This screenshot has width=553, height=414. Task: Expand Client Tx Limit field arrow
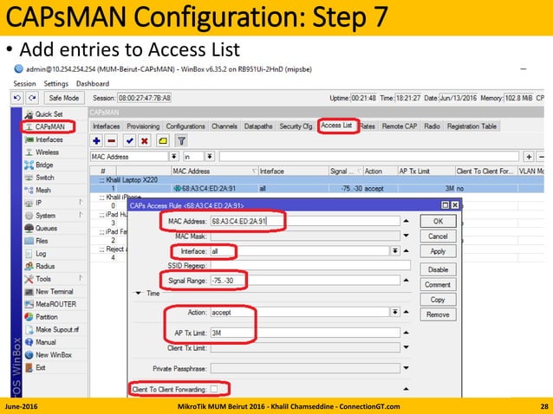coord(406,347)
